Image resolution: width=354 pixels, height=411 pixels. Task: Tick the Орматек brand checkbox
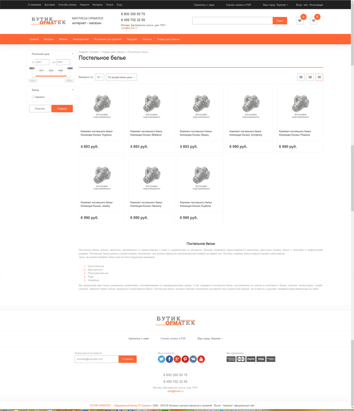point(33,97)
